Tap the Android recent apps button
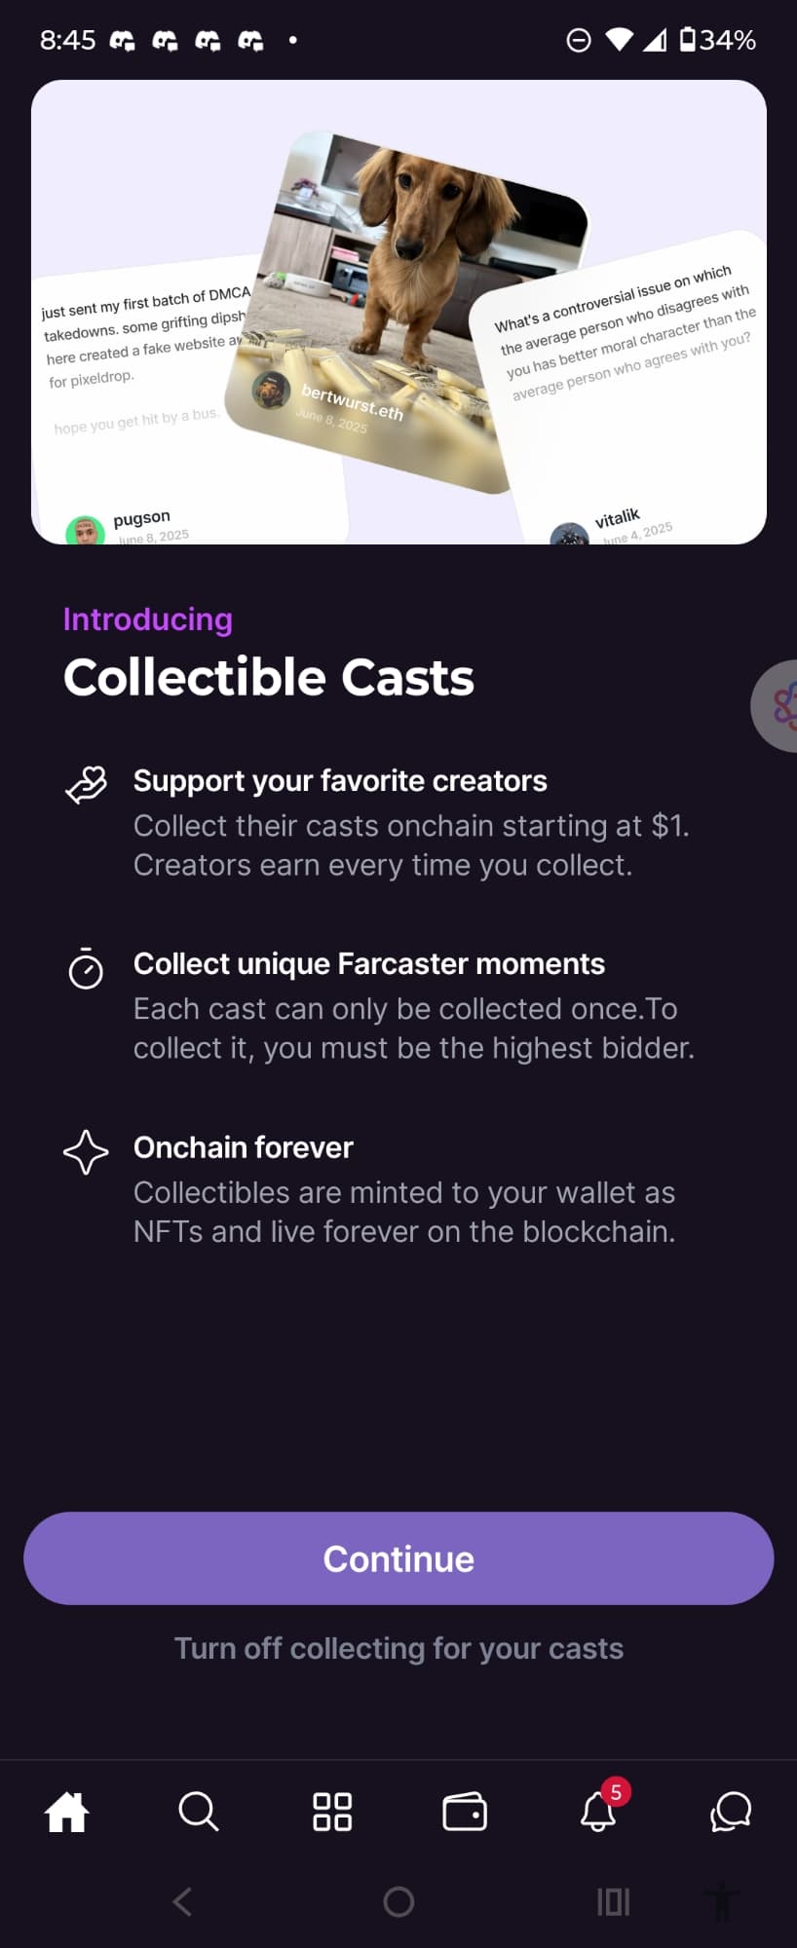The height and width of the screenshot is (1948, 797). coord(614,1901)
